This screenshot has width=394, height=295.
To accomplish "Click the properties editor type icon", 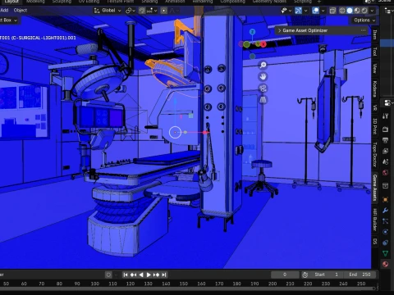I will point(388,103).
